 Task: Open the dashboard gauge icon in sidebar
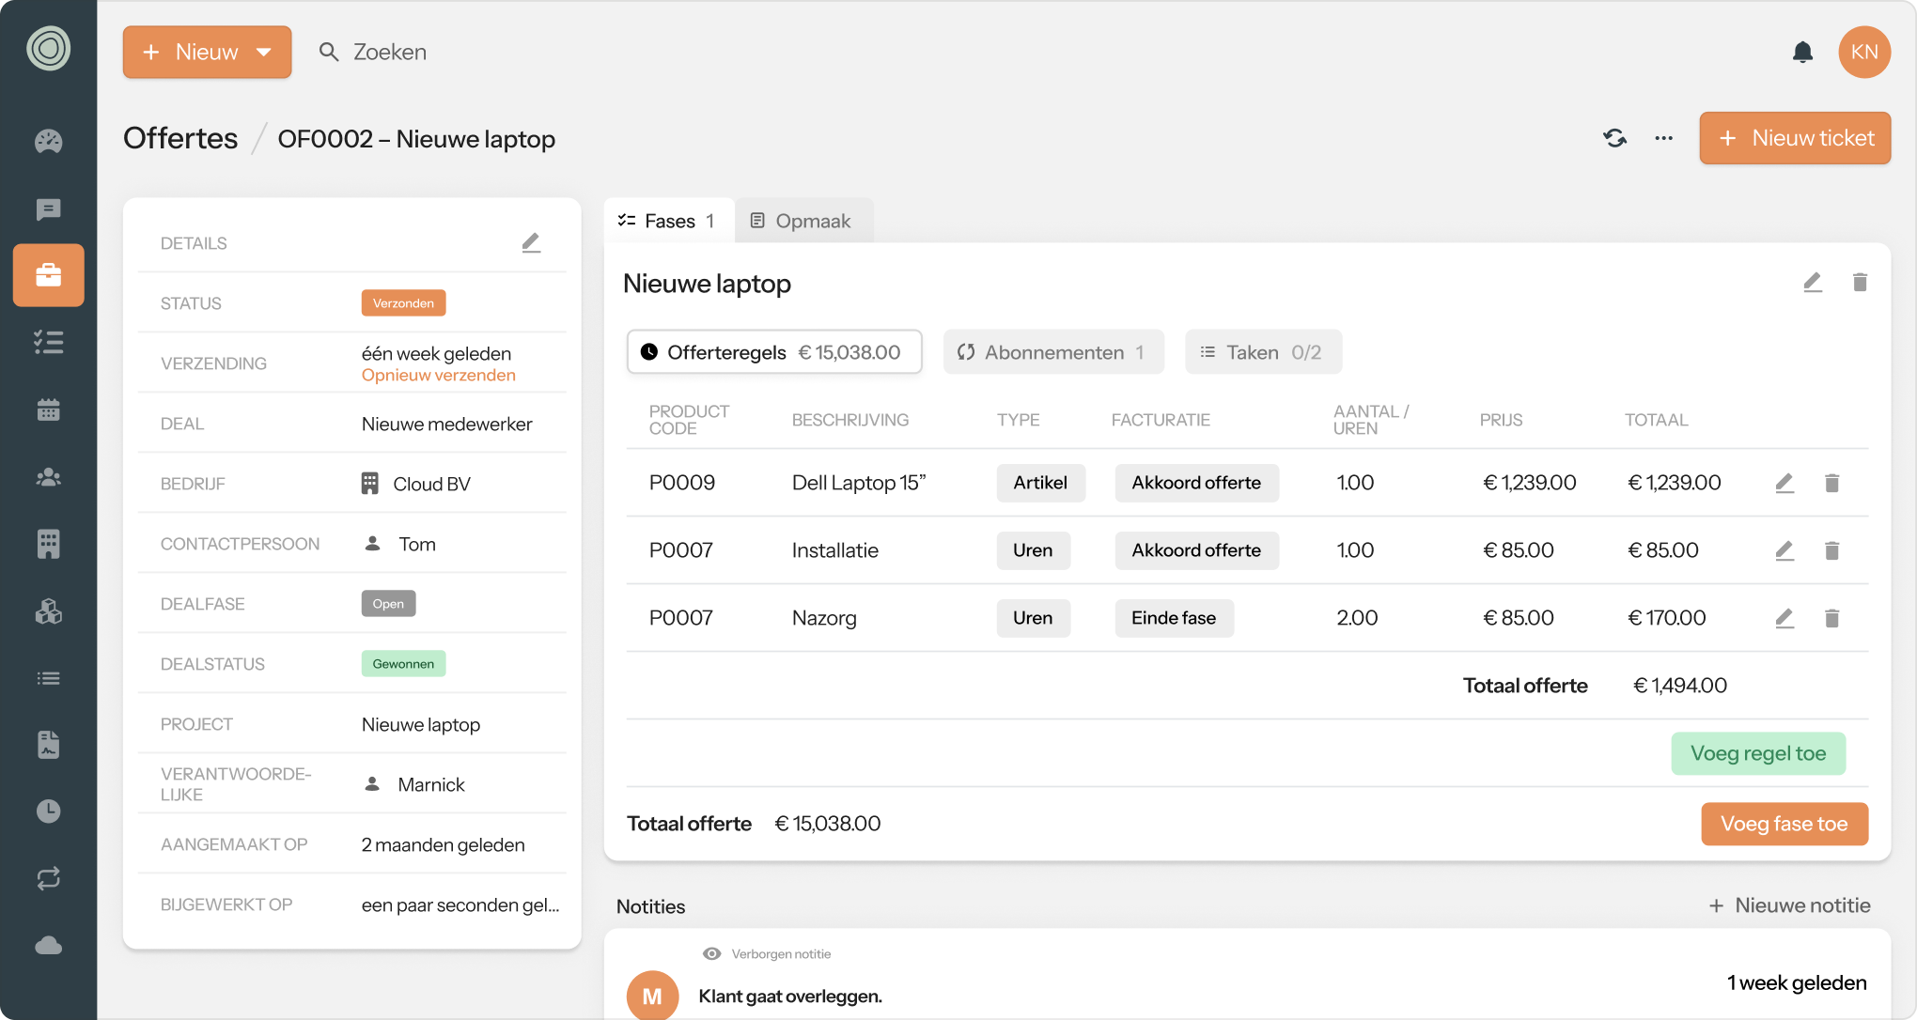[48, 141]
